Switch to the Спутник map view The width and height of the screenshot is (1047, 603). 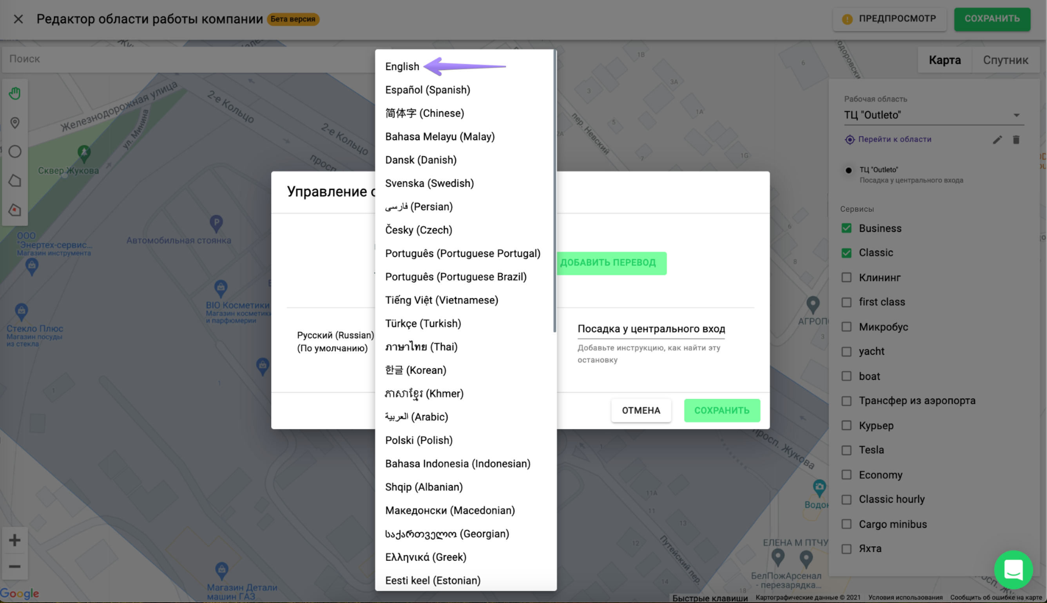pyautogui.click(x=1005, y=60)
